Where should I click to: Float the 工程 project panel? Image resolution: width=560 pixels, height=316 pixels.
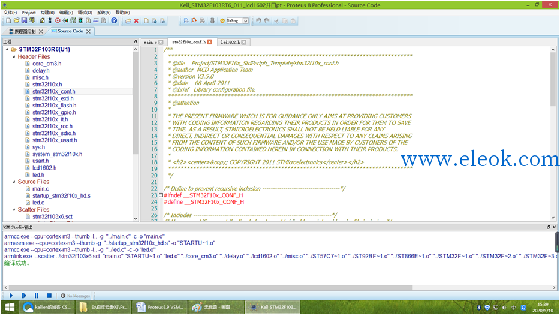point(136,41)
